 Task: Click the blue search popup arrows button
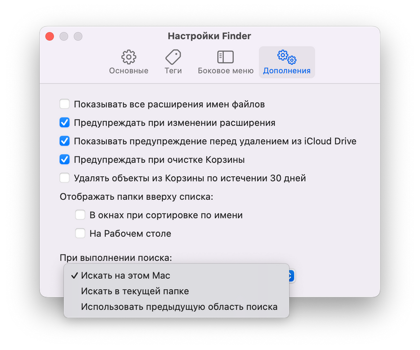click(292, 276)
